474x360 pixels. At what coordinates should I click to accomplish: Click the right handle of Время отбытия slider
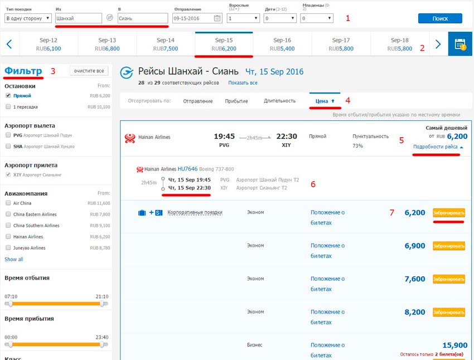[102, 304]
